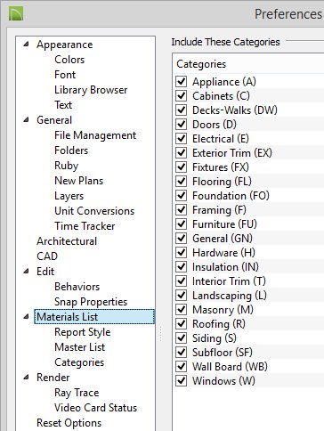Image resolution: width=324 pixels, height=431 pixels.
Task: Open File Management settings
Action: (95, 135)
